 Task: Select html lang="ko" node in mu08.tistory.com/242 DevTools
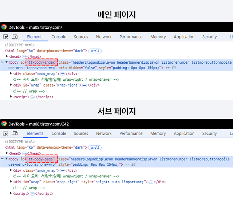click(x=46, y=148)
